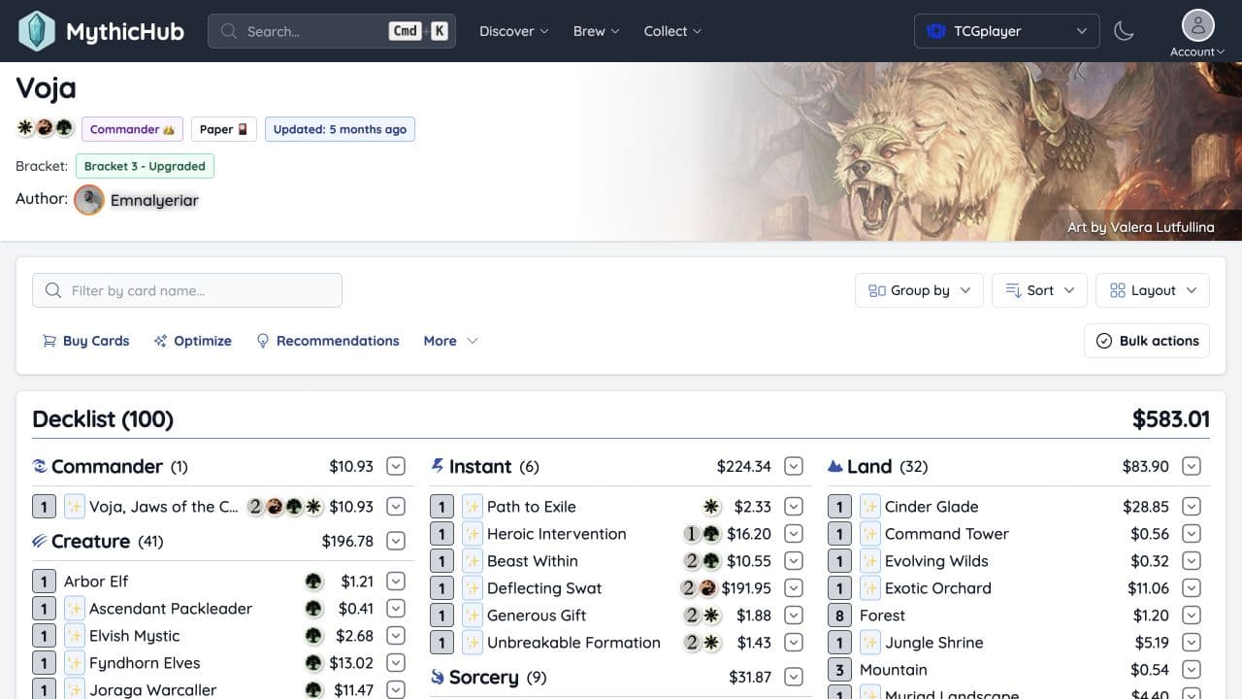Open the Sort dropdown
The height and width of the screenshot is (699, 1242).
click(1039, 290)
